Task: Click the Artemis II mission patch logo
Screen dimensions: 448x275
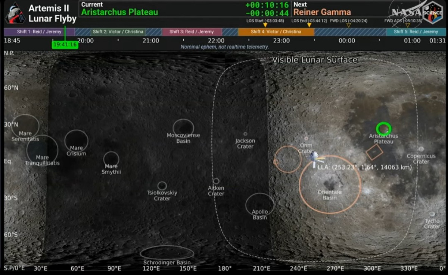Action: [x=15, y=12]
